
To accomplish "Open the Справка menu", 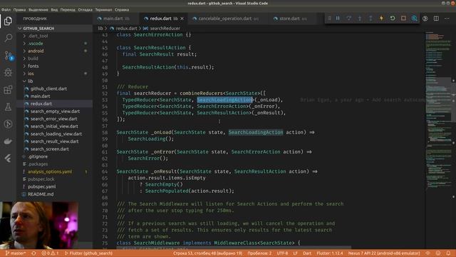I will tap(122, 9).
